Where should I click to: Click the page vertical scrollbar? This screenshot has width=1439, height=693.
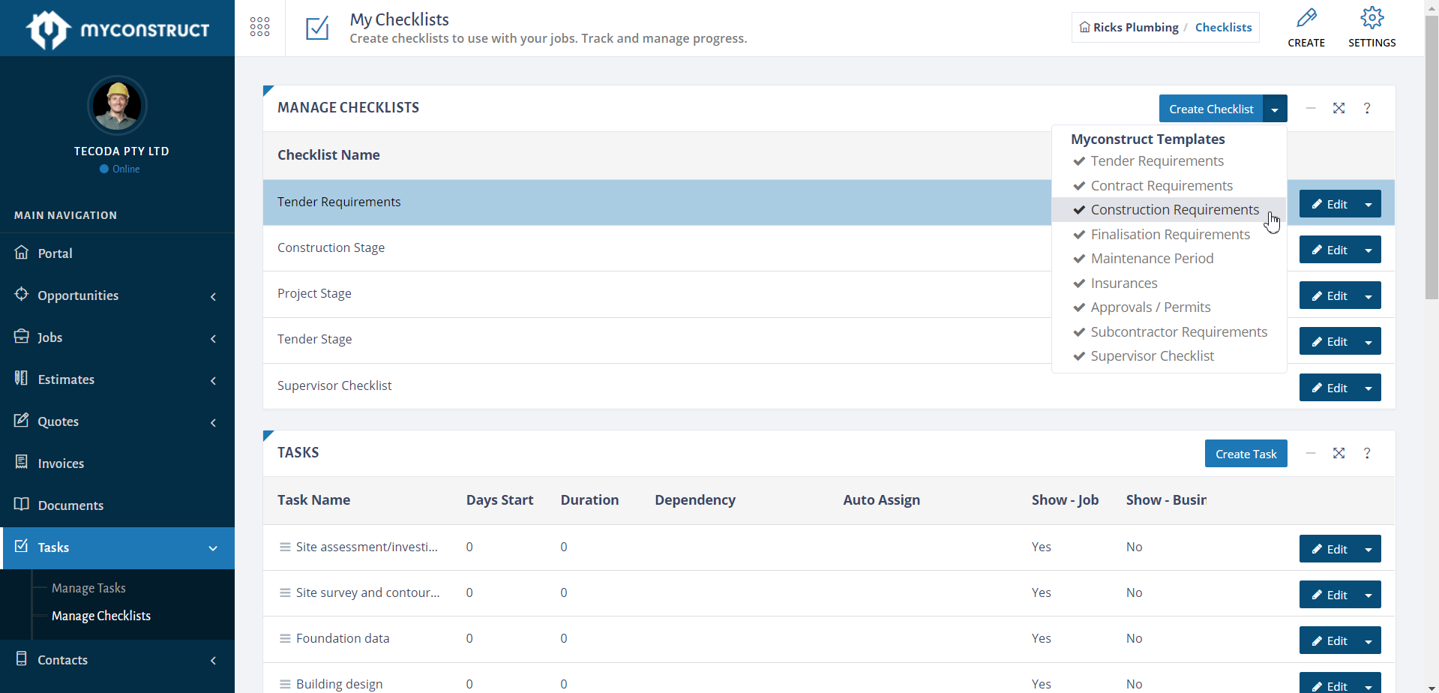pos(1432,157)
